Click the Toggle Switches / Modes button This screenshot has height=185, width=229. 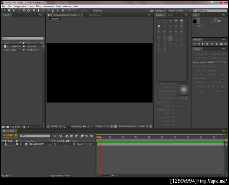pos(60,176)
